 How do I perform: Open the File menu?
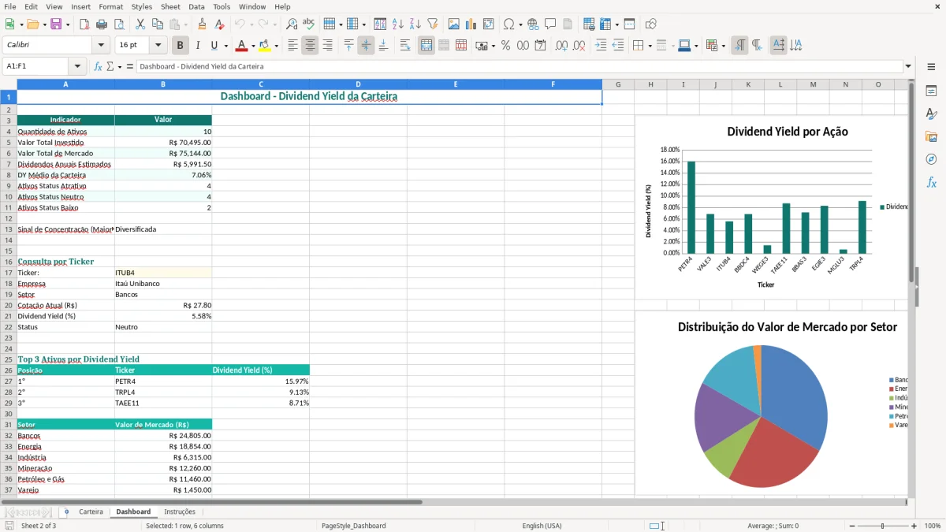click(10, 6)
